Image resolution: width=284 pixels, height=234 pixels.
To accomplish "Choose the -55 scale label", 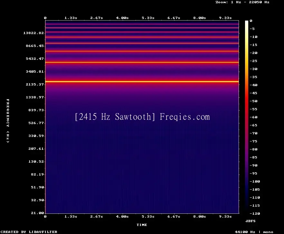I will (253, 109).
